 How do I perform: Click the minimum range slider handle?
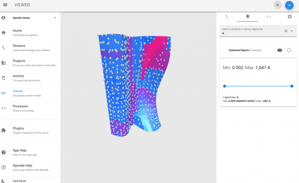(225, 86)
